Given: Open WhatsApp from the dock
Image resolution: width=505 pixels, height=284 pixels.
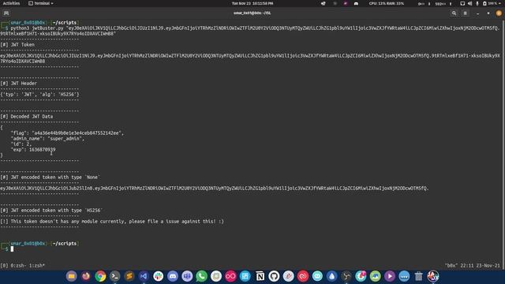Looking at the screenshot, I should [x=202, y=276].
